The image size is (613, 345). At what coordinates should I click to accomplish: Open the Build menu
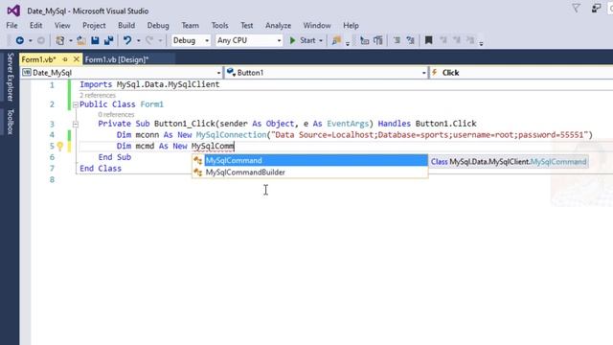(126, 26)
